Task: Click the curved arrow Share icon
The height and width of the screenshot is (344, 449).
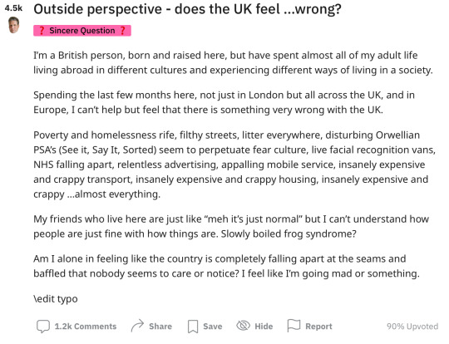Action: click(137, 326)
